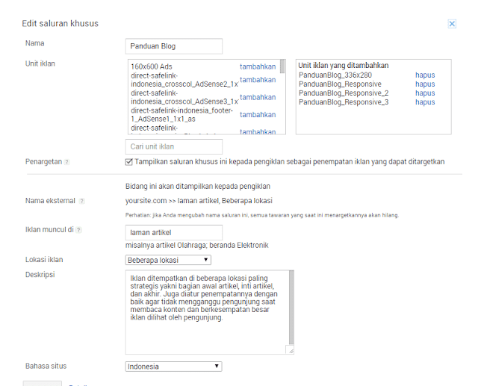Toggle the Tampilkan saluran khusus checkbox
The height and width of the screenshot is (386, 478).
(129, 161)
